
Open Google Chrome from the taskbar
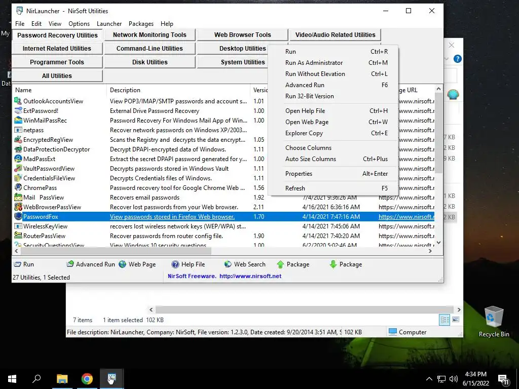[87, 378]
